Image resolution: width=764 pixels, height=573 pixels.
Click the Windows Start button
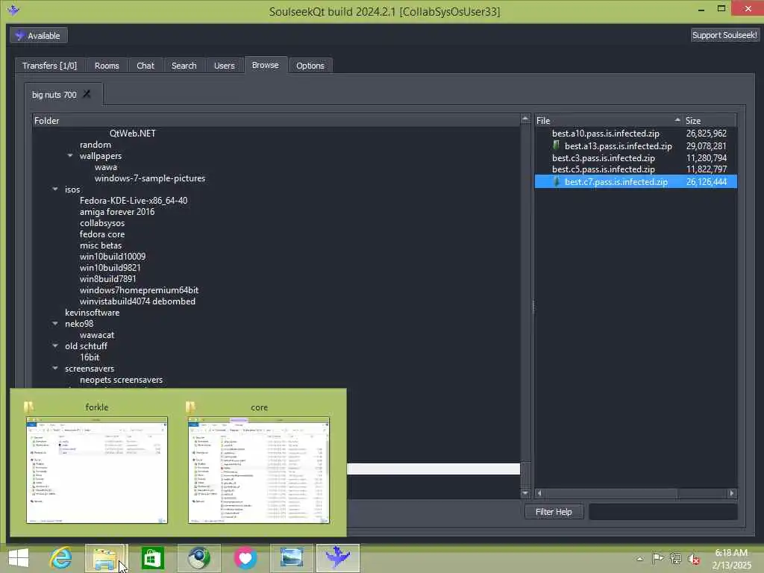(19, 558)
